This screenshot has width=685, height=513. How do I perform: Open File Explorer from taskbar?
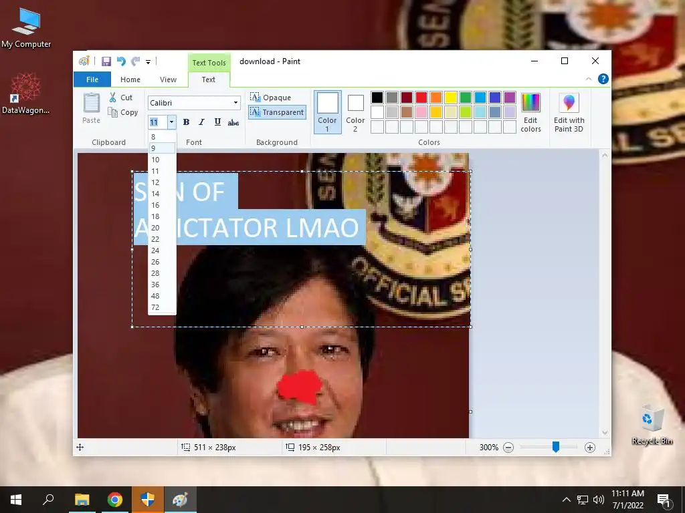tap(82, 500)
